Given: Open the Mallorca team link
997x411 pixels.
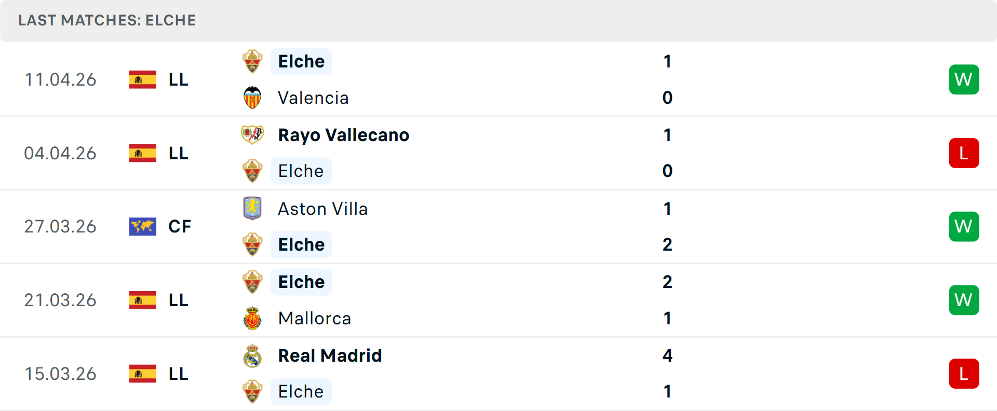Looking at the screenshot, I should coord(314,318).
